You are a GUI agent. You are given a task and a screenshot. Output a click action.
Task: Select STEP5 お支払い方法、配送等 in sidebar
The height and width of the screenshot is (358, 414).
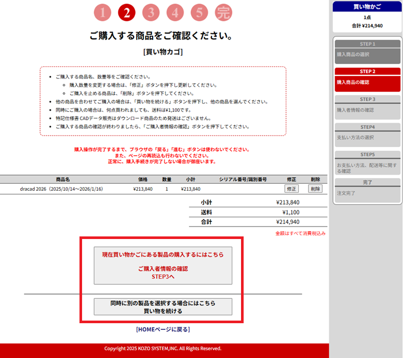point(367,163)
